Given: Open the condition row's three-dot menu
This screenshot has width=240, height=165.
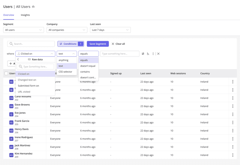Looking at the screenshot, I should click(153, 54).
